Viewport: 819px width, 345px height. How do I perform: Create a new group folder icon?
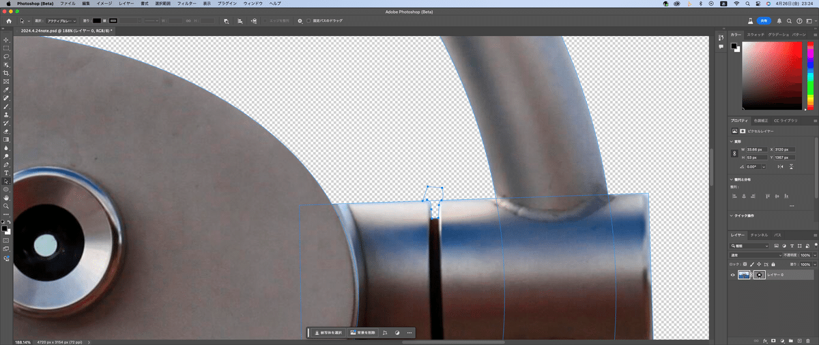pyautogui.click(x=790, y=340)
